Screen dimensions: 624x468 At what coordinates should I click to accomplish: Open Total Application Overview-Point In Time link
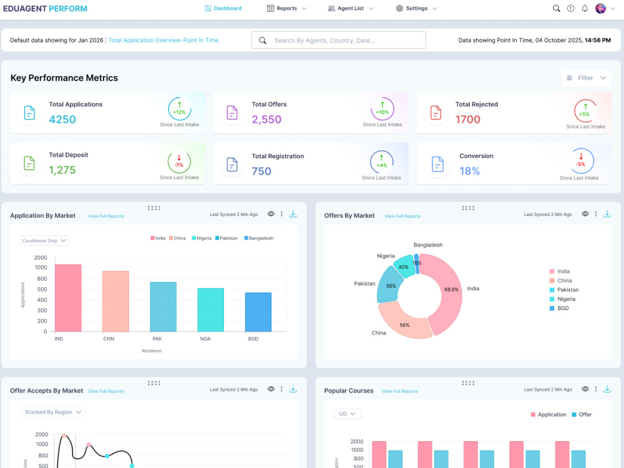pos(163,40)
